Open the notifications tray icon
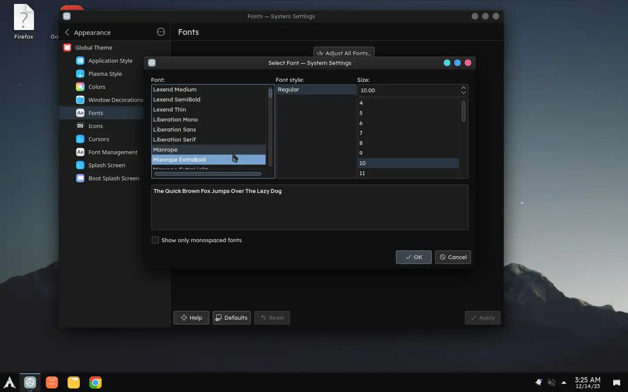The width and height of the screenshot is (628, 392). [x=539, y=382]
